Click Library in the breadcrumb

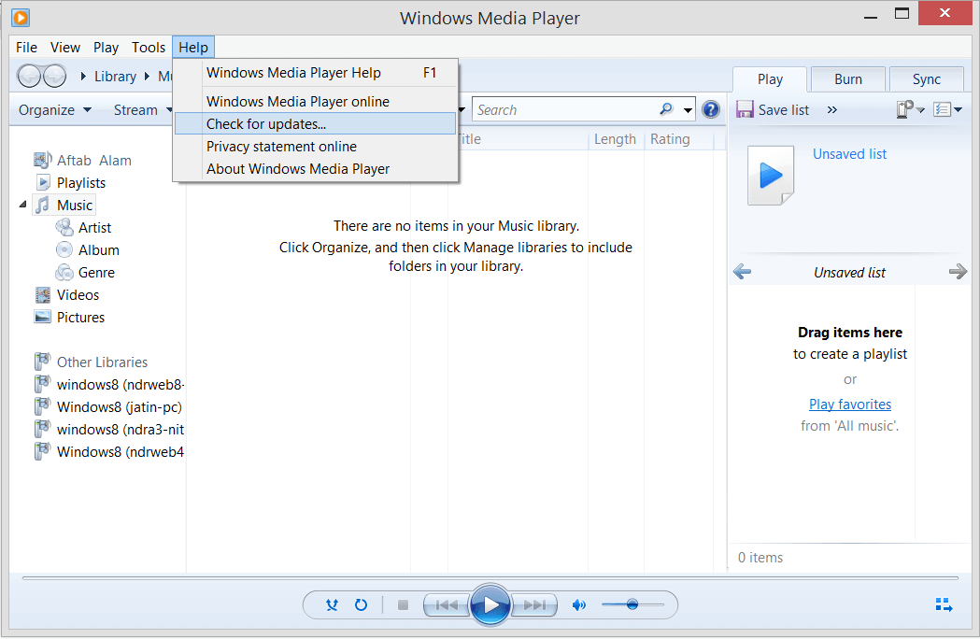pyautogui.click(x=115, y=77)
